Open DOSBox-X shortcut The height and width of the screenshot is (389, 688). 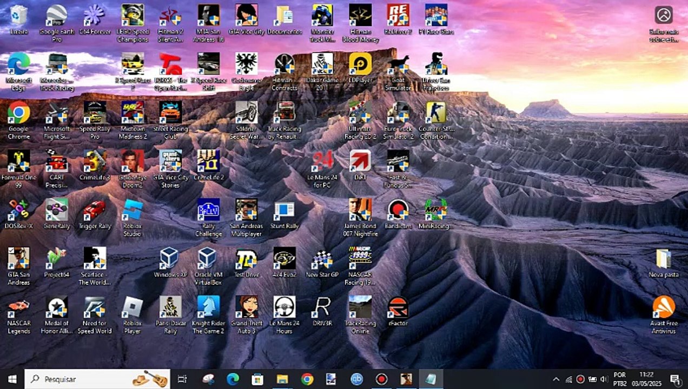point(19,215)
